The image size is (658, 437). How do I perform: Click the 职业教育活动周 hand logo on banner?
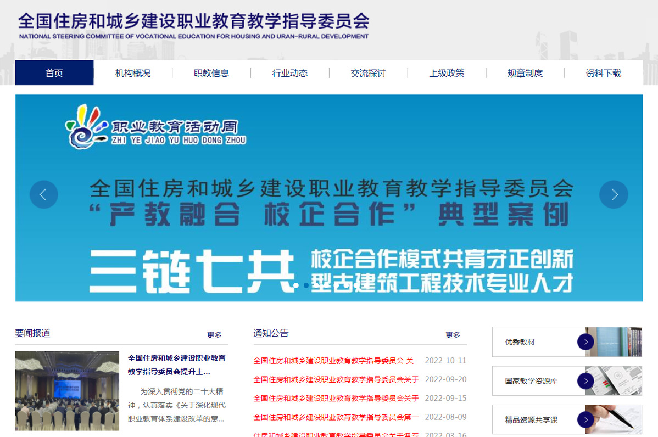[86, 127]
